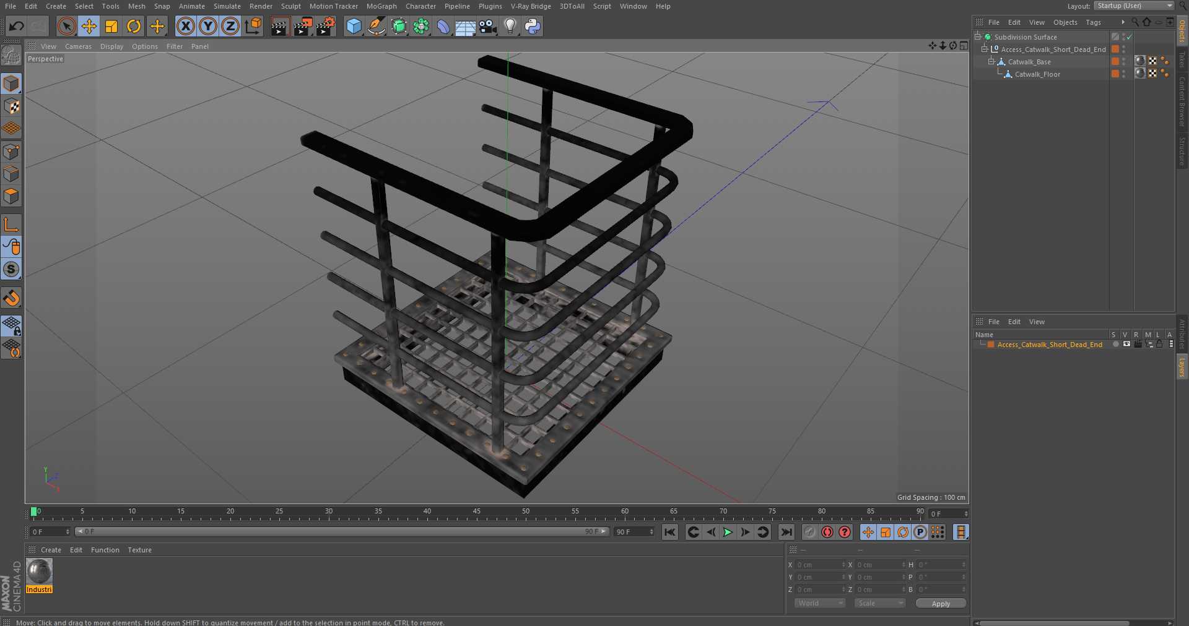Activate the Scale tool

pyautogui.click(x=111, y=26)
